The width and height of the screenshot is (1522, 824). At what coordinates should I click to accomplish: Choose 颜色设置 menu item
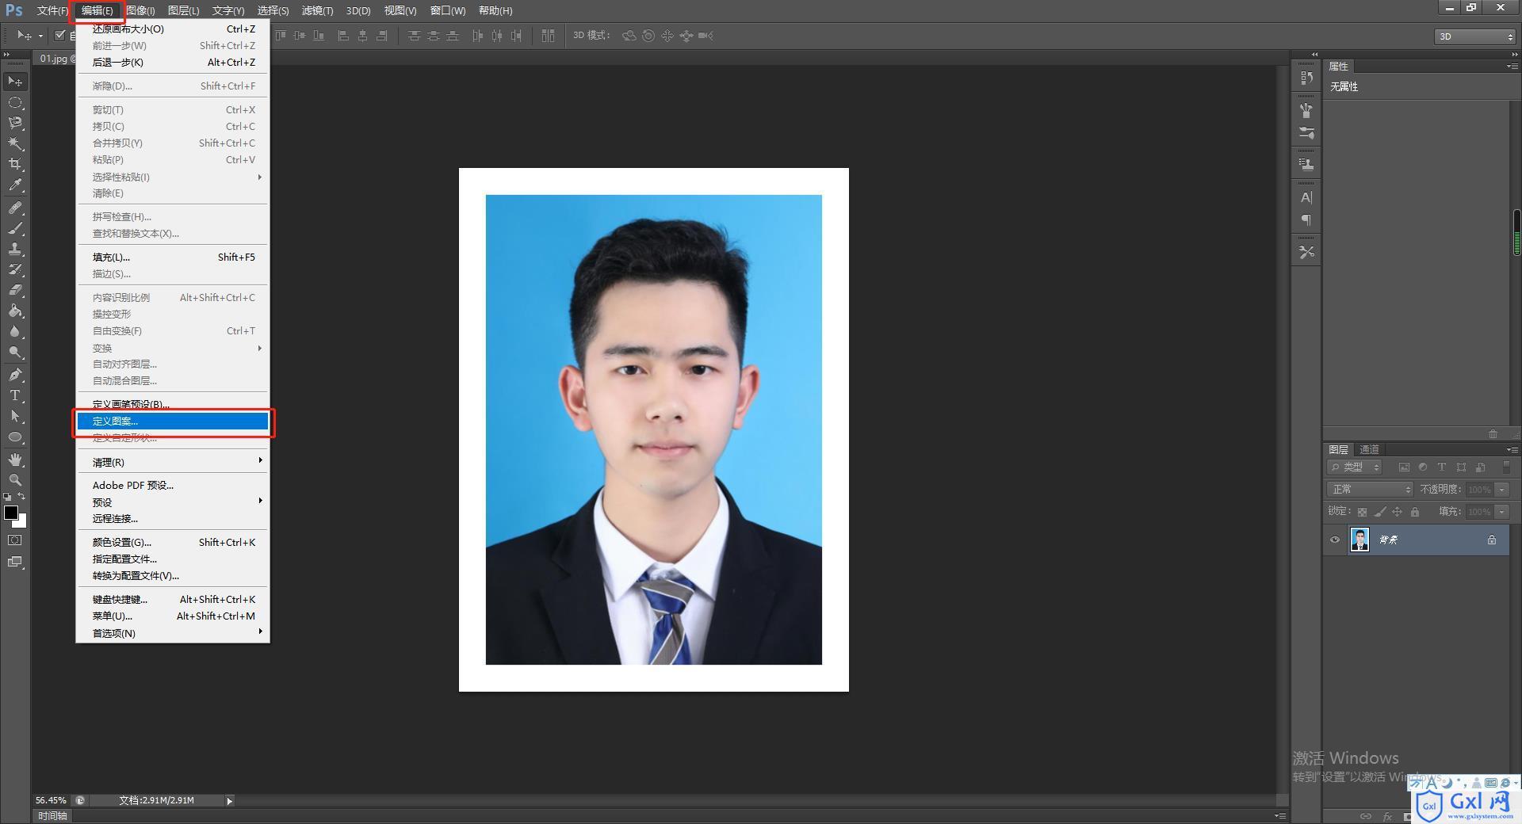click(x=173, y=543)
